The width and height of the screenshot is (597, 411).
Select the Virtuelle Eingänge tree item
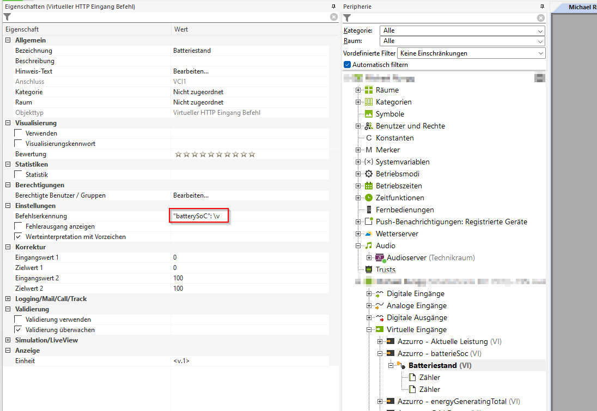click(x=416, y=329)
